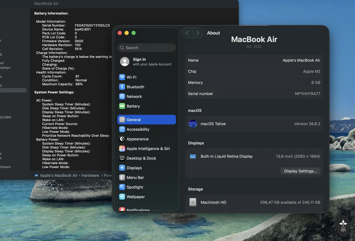355x241 pixels.
Task: Click the Apple Account avatar icon
Action: pos(125,62)
